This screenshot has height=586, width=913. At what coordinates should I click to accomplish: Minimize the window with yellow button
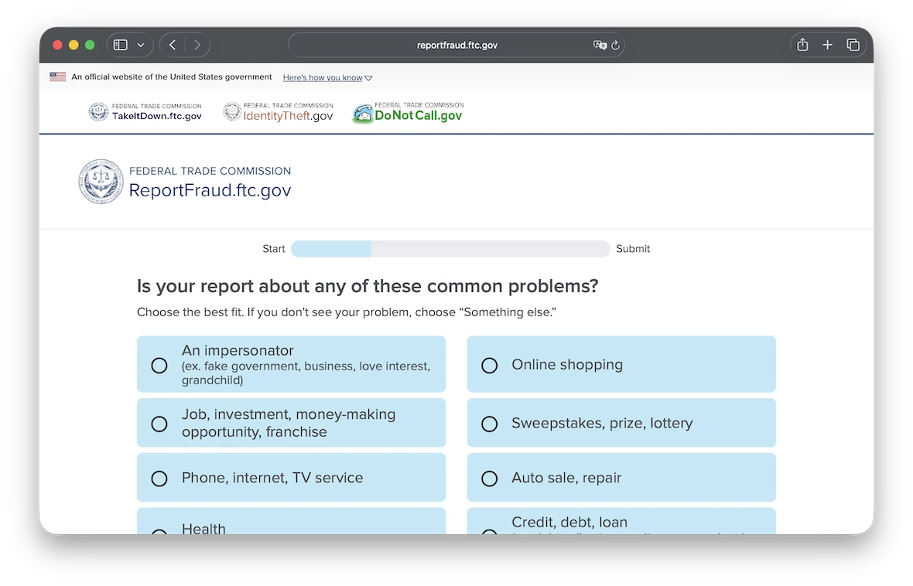(x=74, y=45)
